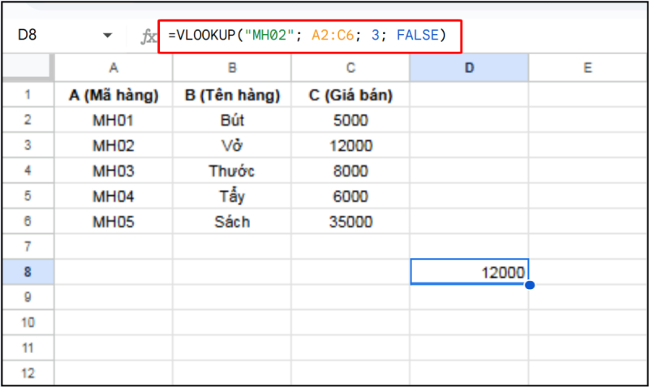Select cell containing MH01
The height and width of the screenshot is (387, 649).
point(114,120)
